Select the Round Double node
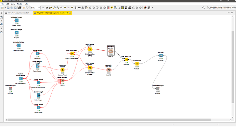The width and height of the screenshot is (236, 127). click(137, 64)
